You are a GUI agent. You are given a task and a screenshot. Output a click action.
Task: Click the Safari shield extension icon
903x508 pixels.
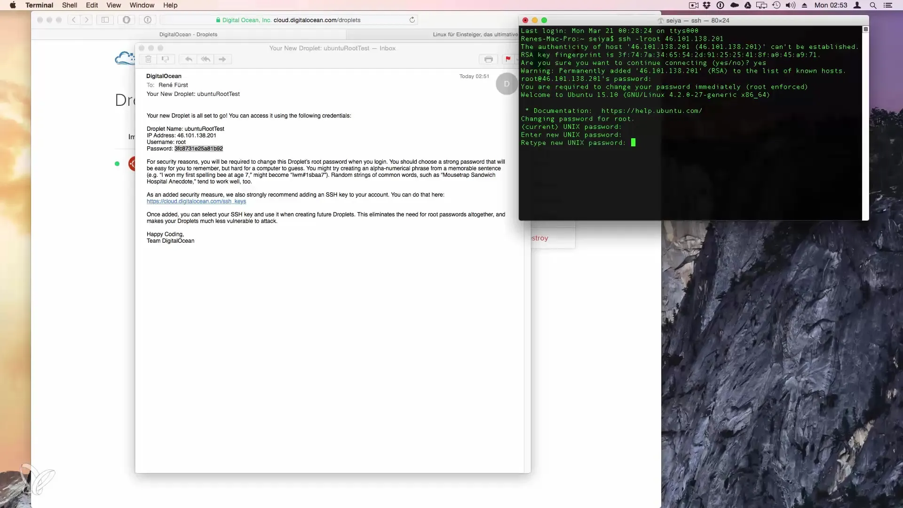pos(127,20)
